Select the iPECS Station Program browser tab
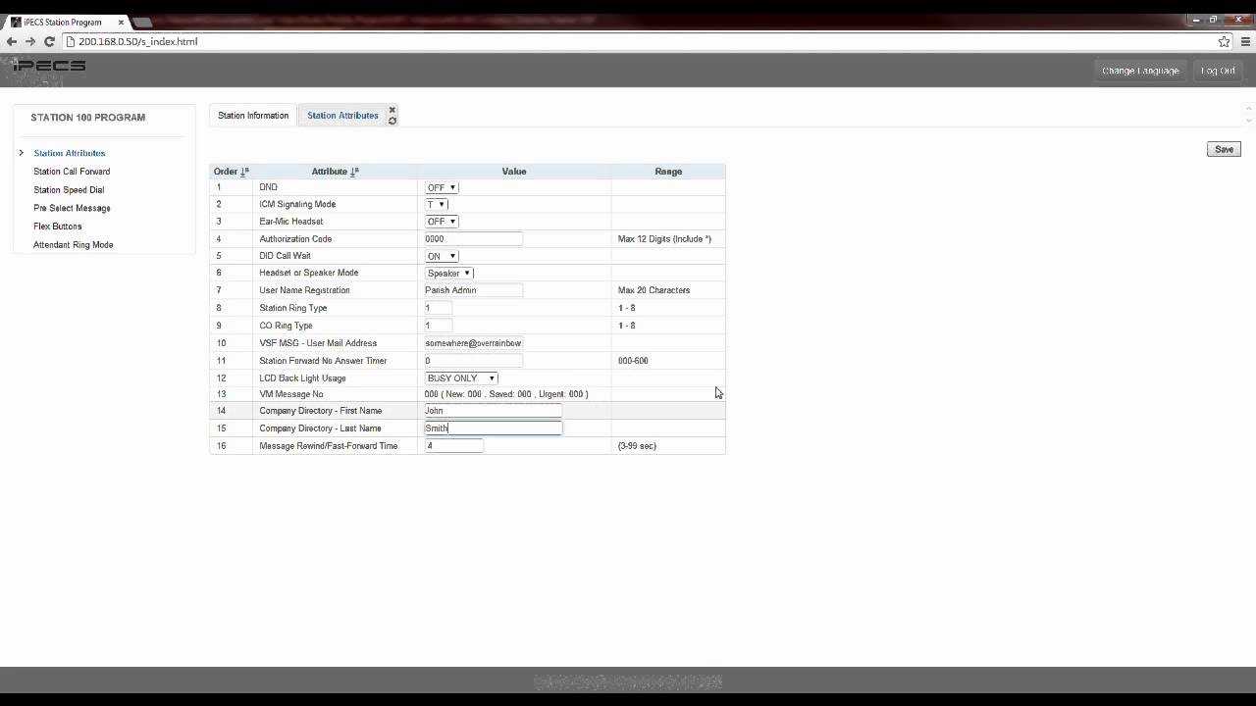This screenshot has height=706, width=1256. (x=66, y=22)
